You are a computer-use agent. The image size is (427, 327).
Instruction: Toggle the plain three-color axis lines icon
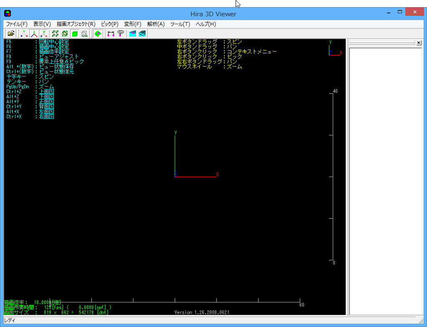(34, 34)
